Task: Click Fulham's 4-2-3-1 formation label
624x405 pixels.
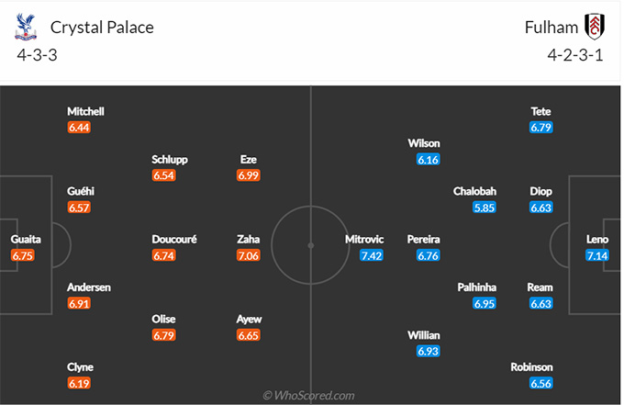Action: click(x=574, y=54)
